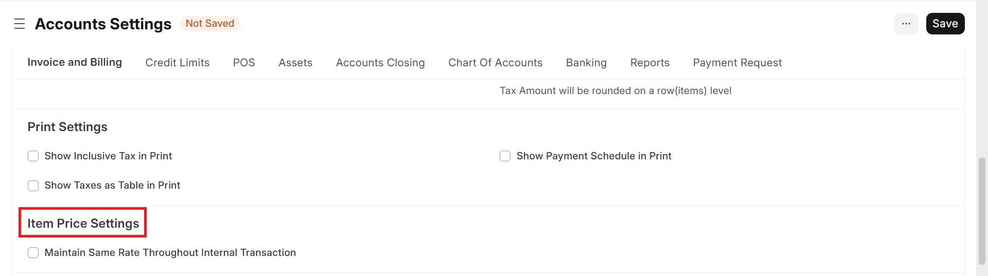View the Reports tab

pos(649,63)
